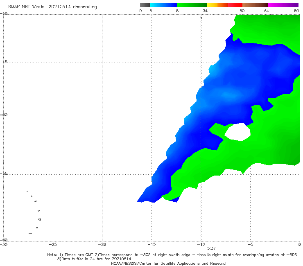303x266 pixels.
Task: Click the small island marker near the top of the -10 longitude line
Action: coord(201,18)
